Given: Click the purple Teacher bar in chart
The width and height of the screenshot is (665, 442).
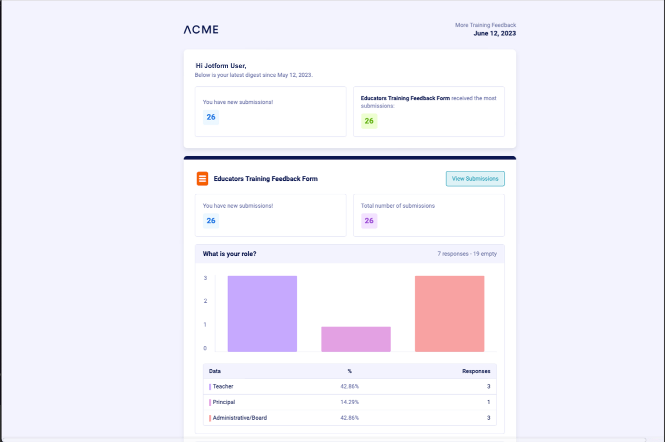Looking at the screenshot, I should click(262, 314).
